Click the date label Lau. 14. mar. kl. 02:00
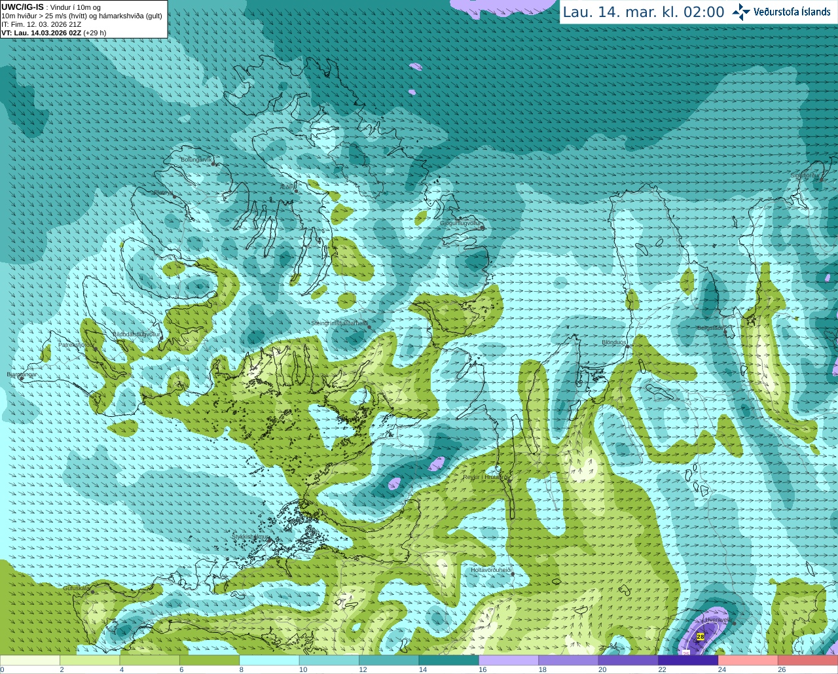 tap(643, 12)
